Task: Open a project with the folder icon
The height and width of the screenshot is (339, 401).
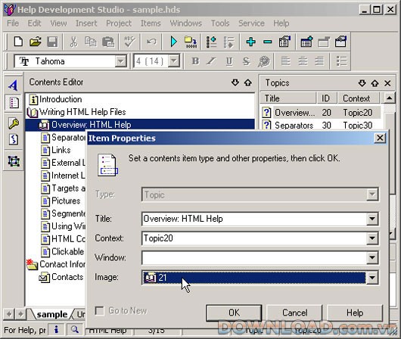Action: tap(35, 42)
